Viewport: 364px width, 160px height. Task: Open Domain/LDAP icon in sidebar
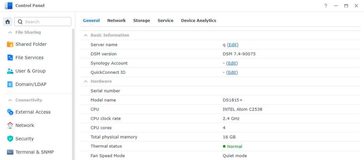pos(10,84)
